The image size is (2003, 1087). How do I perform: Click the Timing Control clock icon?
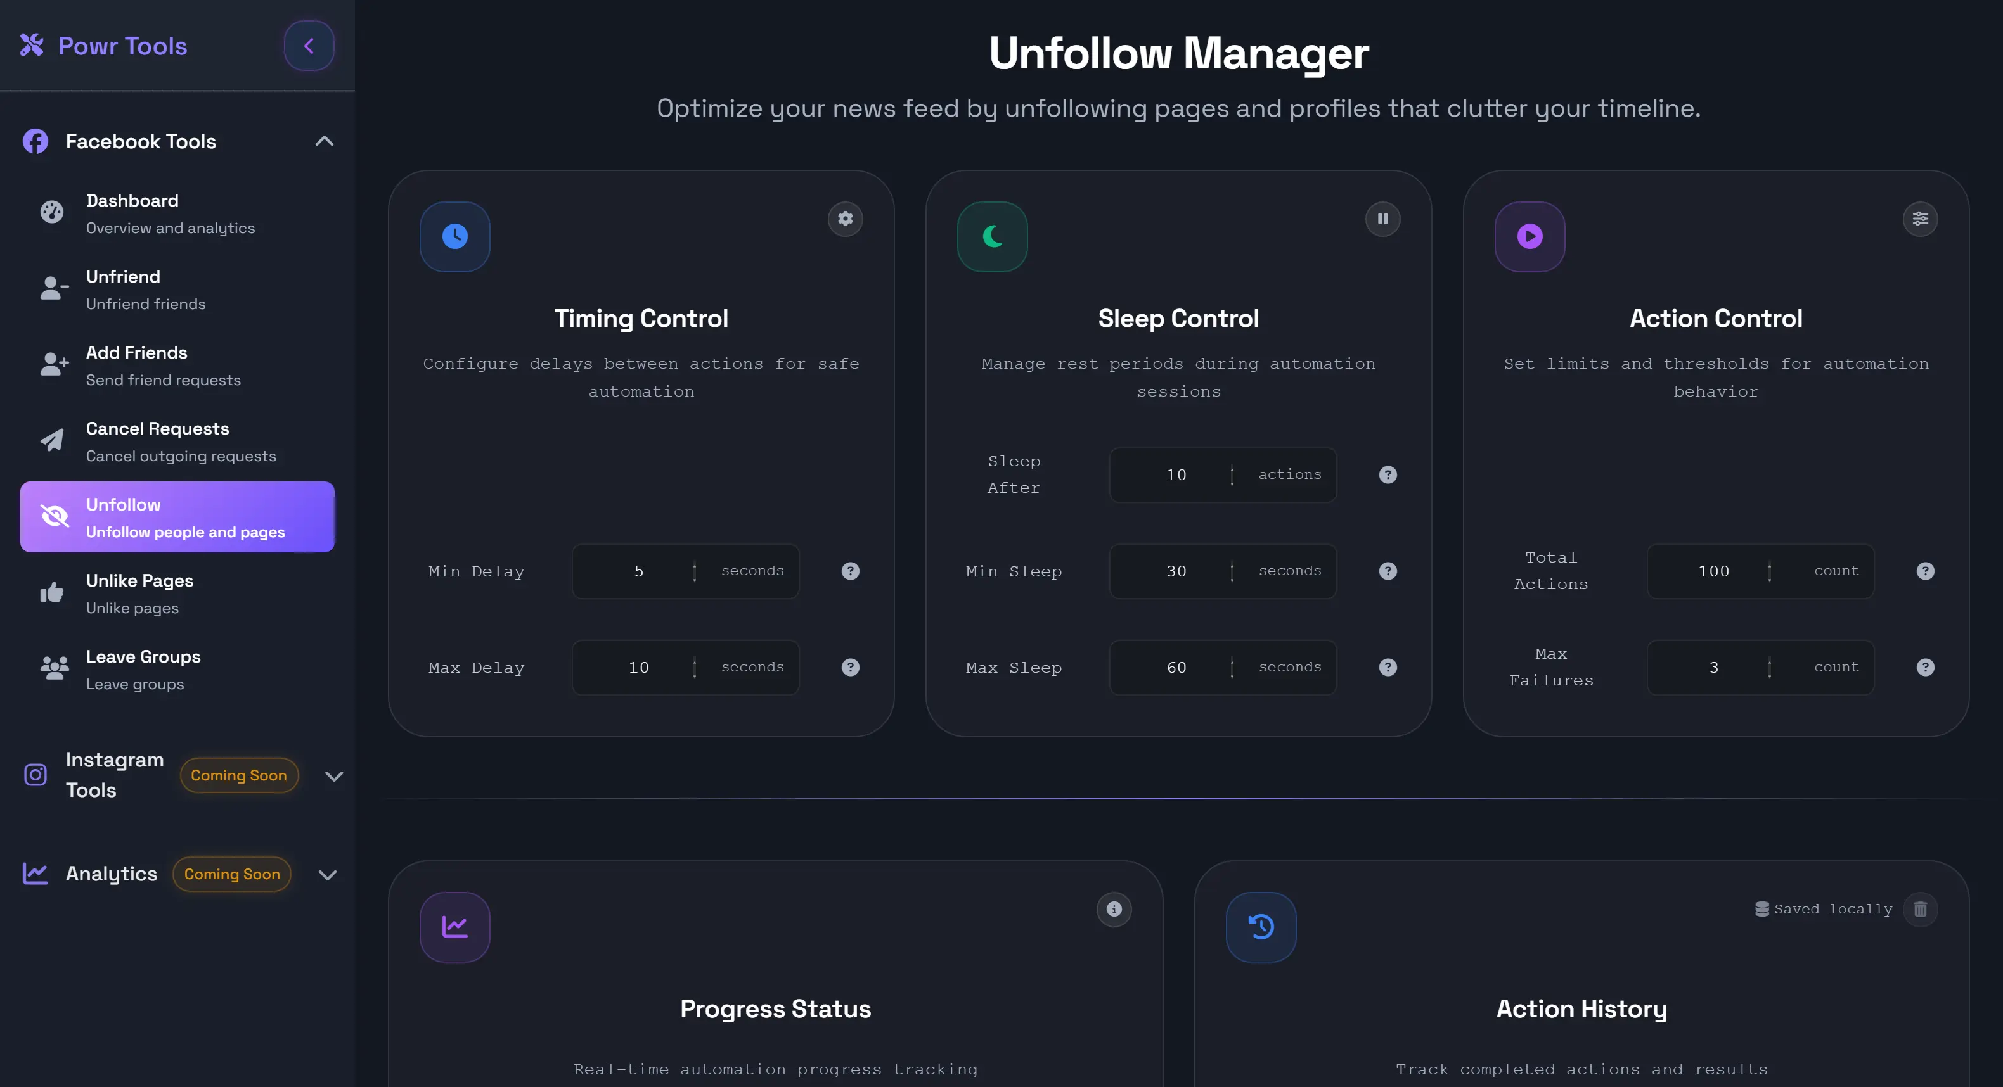click(455, 236)
